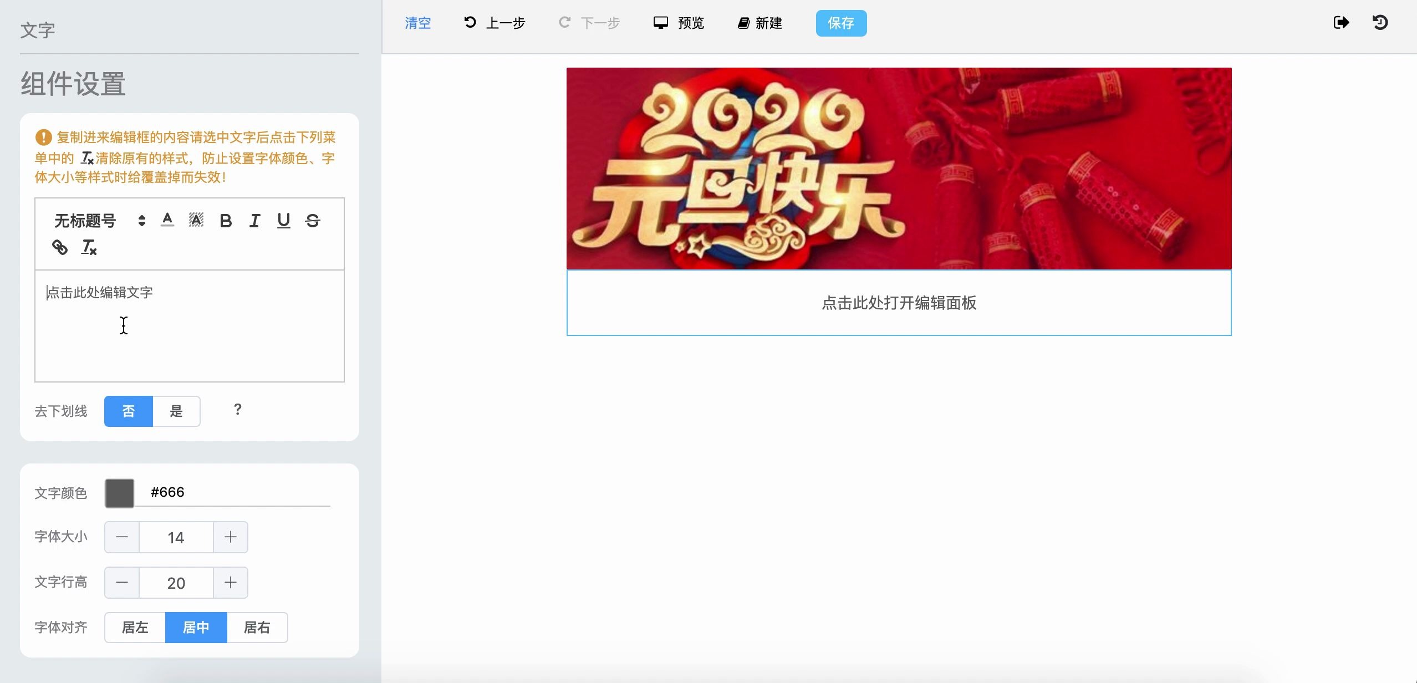Click the font color icon in editor toolbar

[167, 220]
